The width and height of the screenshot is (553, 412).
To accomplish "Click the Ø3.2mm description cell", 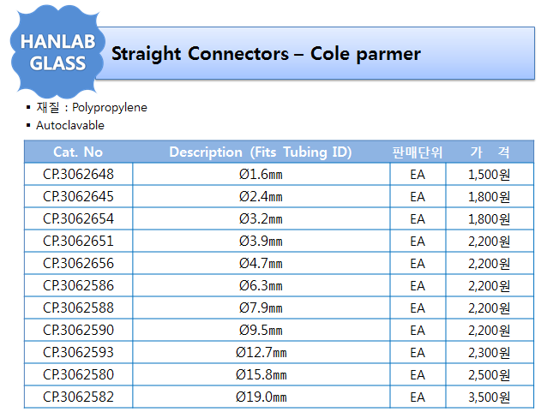I will (261, 219).
